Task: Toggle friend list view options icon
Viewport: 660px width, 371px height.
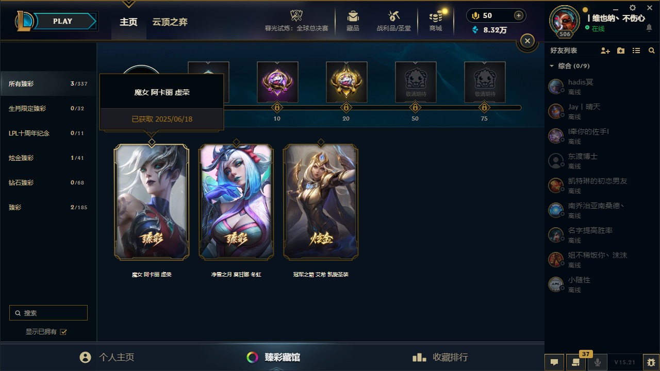Action: click(x=636, y=50)
